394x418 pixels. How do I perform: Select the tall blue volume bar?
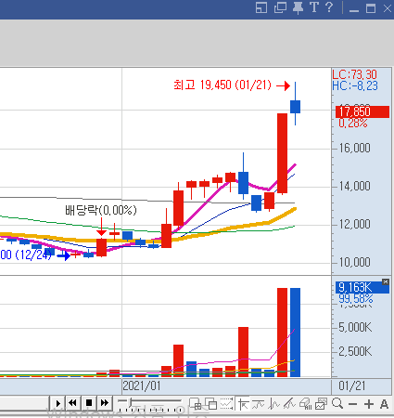tap(295, 333)
